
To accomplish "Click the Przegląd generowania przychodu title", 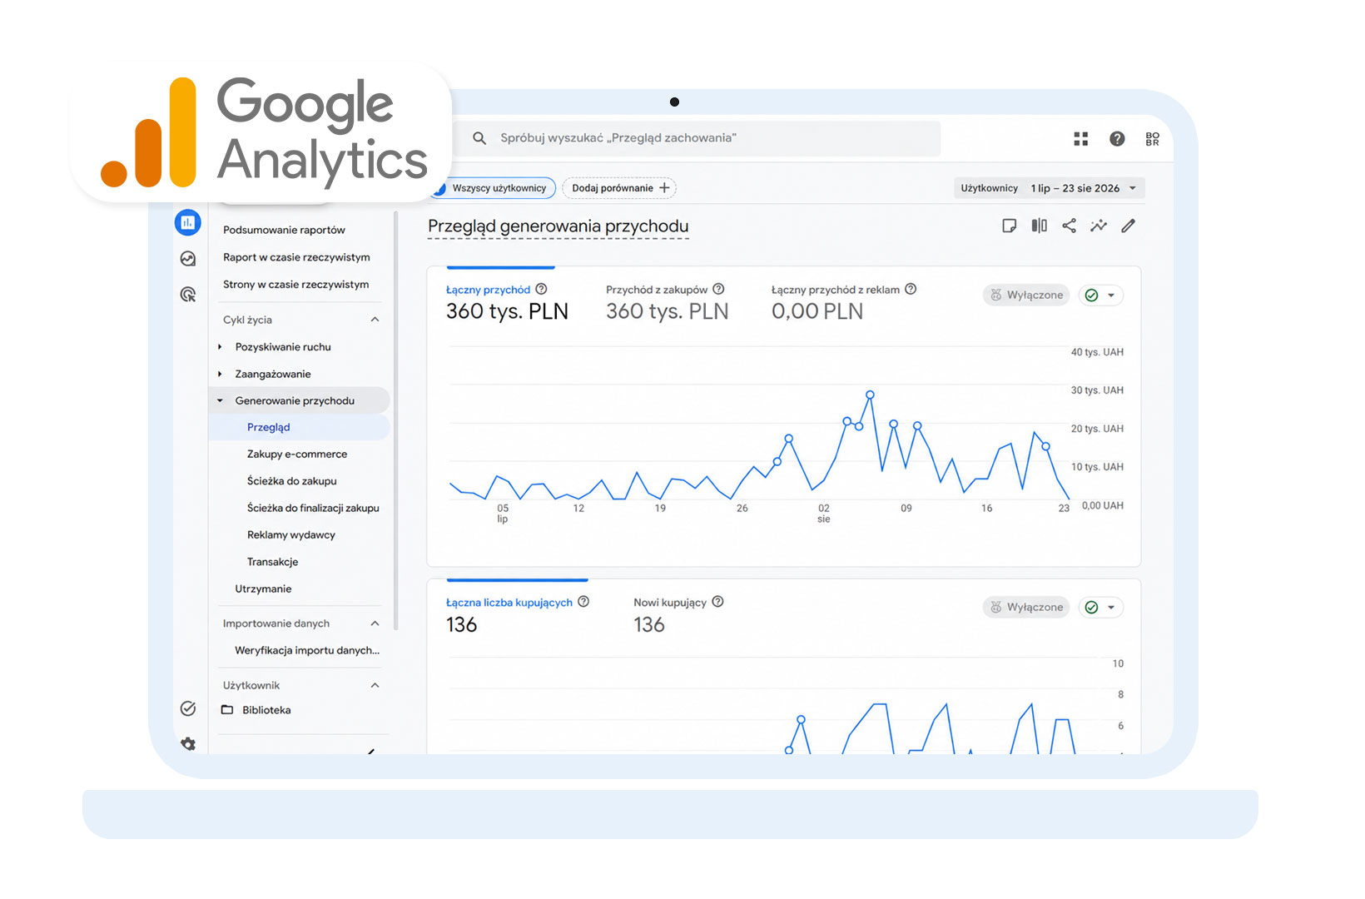I will tap(558, 226).
